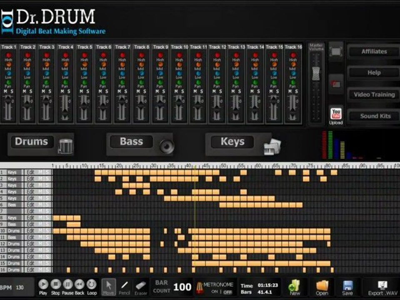
Task: Click the Time readout 01:15:23
Action: [x=267, y=285]
